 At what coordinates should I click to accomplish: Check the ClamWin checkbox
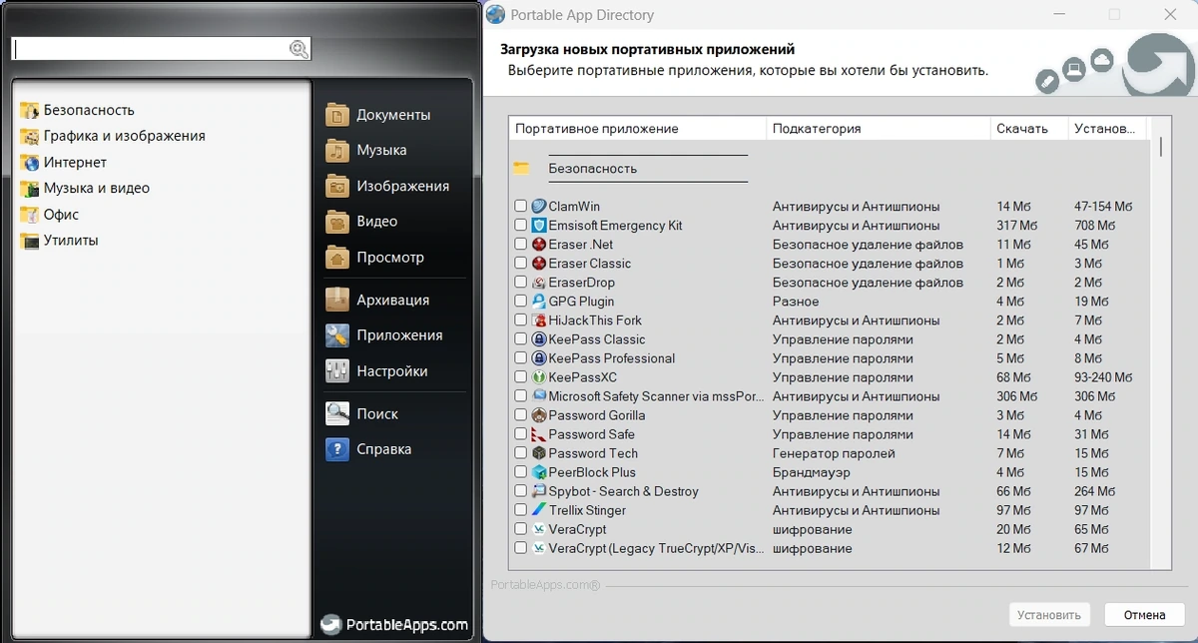[x=520, y=207]
